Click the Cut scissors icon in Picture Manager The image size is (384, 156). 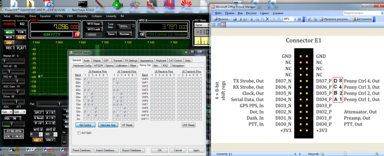coord(252,19)
